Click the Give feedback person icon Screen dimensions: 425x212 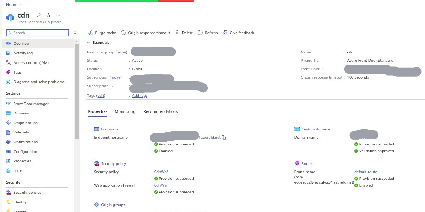[225, 33]
